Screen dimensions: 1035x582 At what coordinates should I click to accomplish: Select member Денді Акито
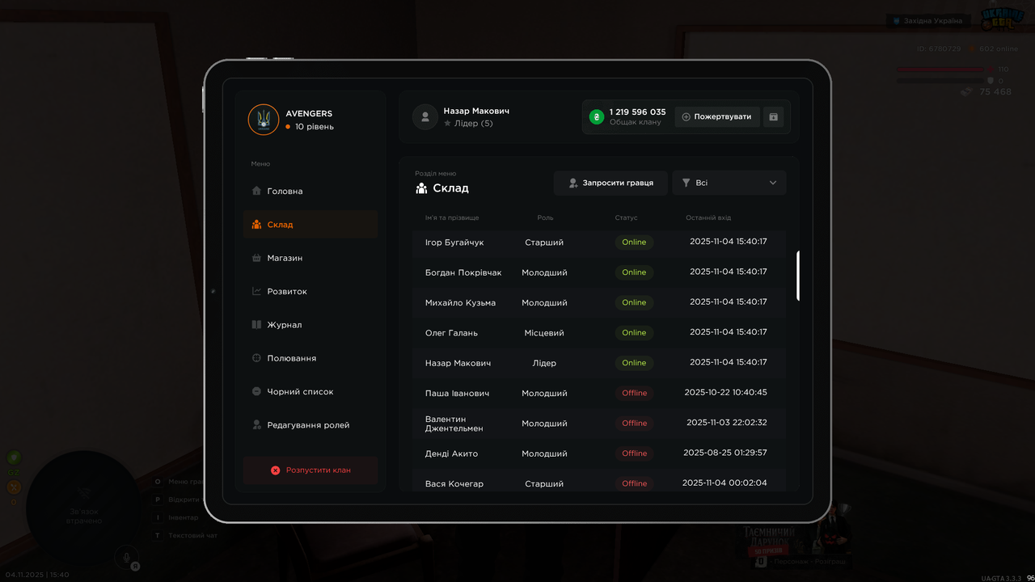click(598, 453)
